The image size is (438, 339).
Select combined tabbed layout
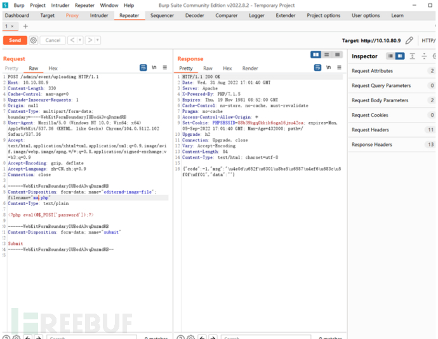pos(338,55)
